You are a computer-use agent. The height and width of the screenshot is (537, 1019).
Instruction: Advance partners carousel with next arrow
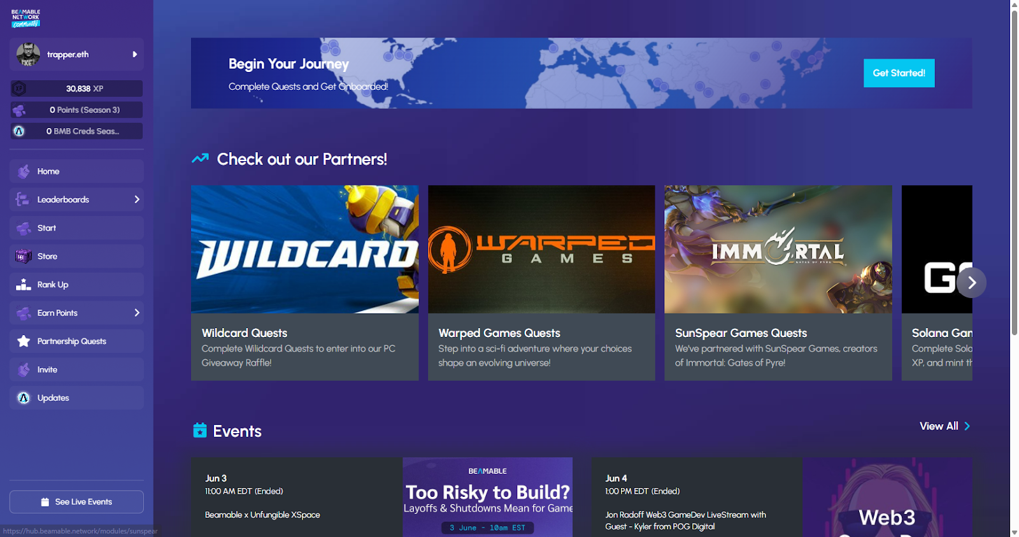pos(971,283)
